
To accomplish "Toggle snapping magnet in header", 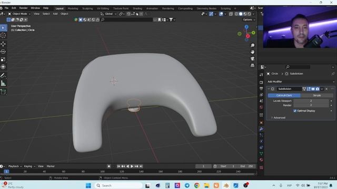I will [x=128, y=14].
